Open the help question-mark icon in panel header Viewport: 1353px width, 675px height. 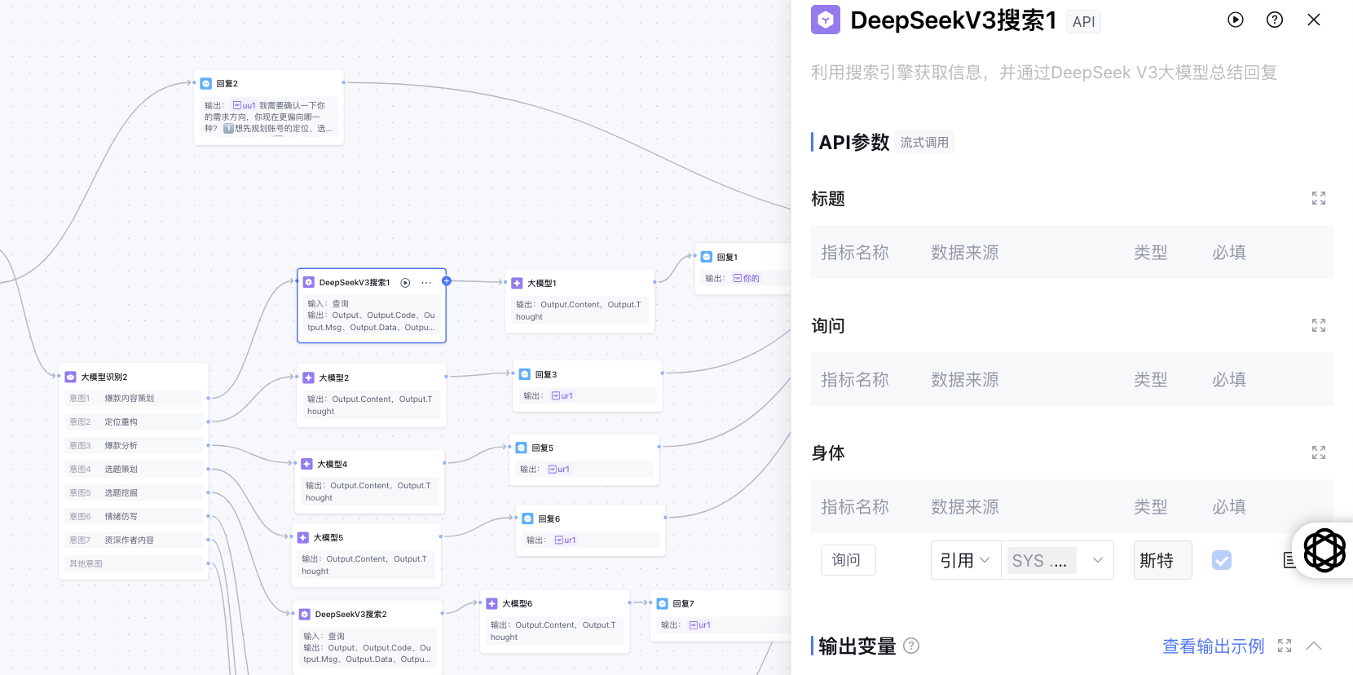click(x=1275, y=20)
